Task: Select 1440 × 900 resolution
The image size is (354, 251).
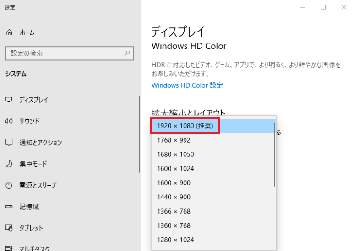Action: (x=213, y=197)
